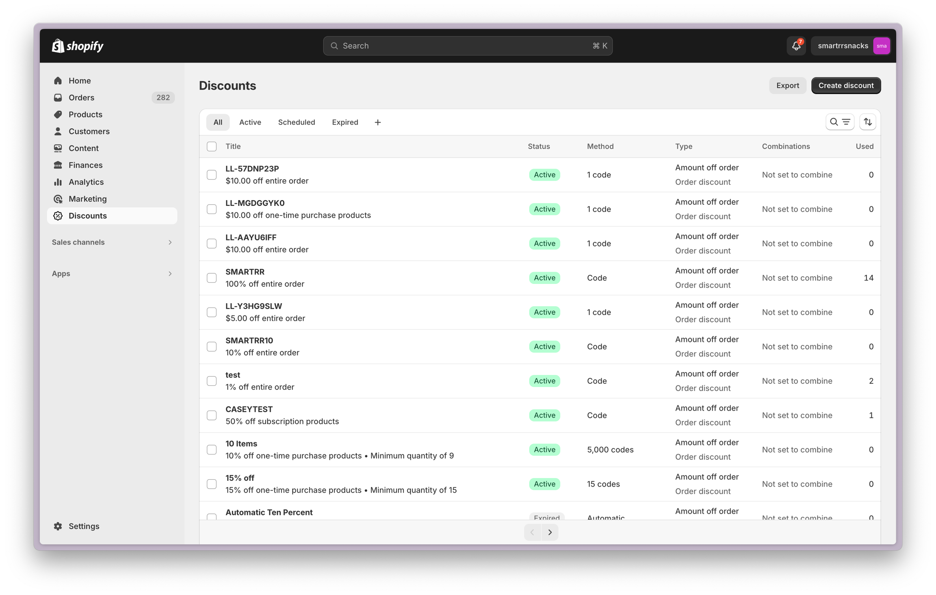Click the Marketing target icon
Viewport: 936px width, 595px height.
click(x=58, y=199)
